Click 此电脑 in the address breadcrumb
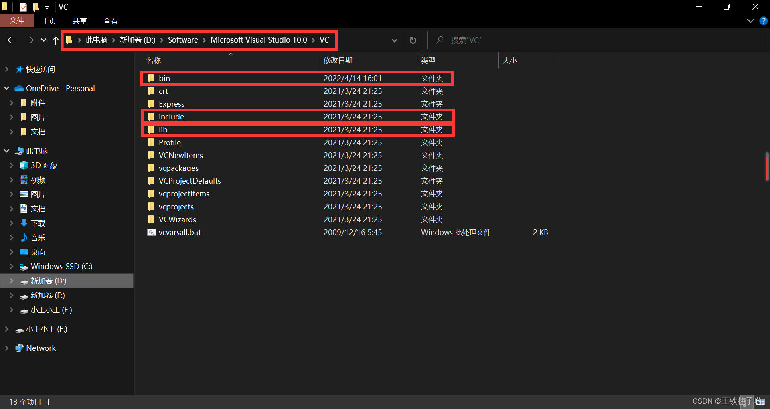This screenshot has height=409, width=770. point(97,40)
